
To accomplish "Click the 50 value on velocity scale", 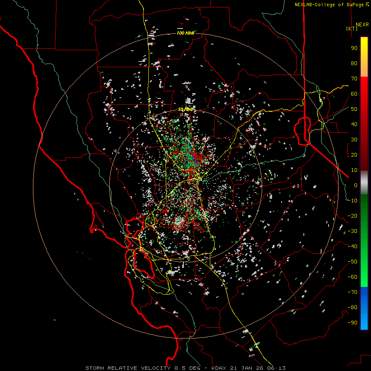I will 354,109.
